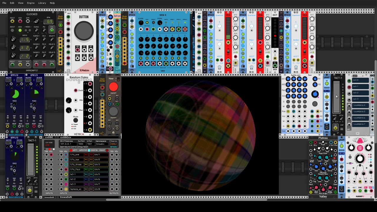Viewport: 377px width, 212px height.
Task: Click the Clocked RESET push button
Action: pyautogui.click(x=12, y=30)
